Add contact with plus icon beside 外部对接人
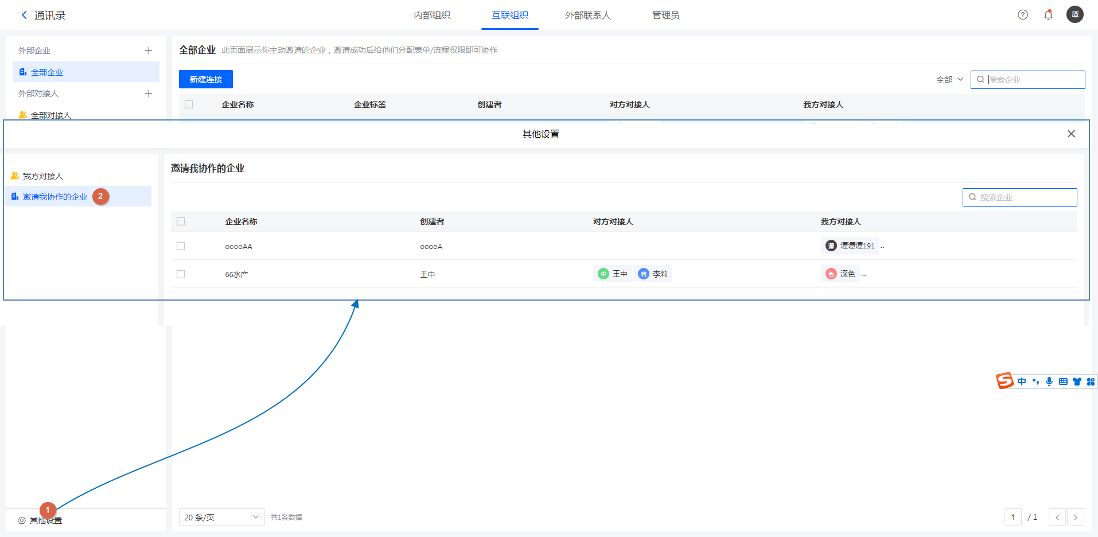 pyautogui.click(x=149, y=94)
